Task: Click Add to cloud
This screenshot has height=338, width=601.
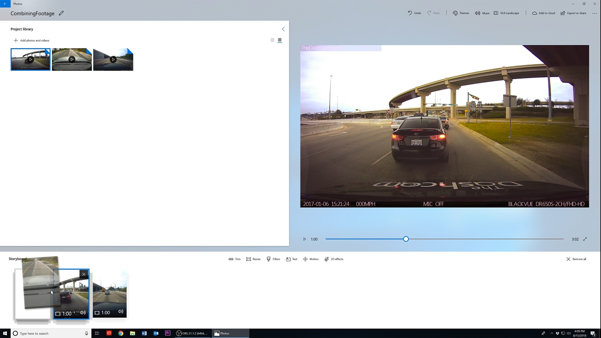Action: [543, 13]
